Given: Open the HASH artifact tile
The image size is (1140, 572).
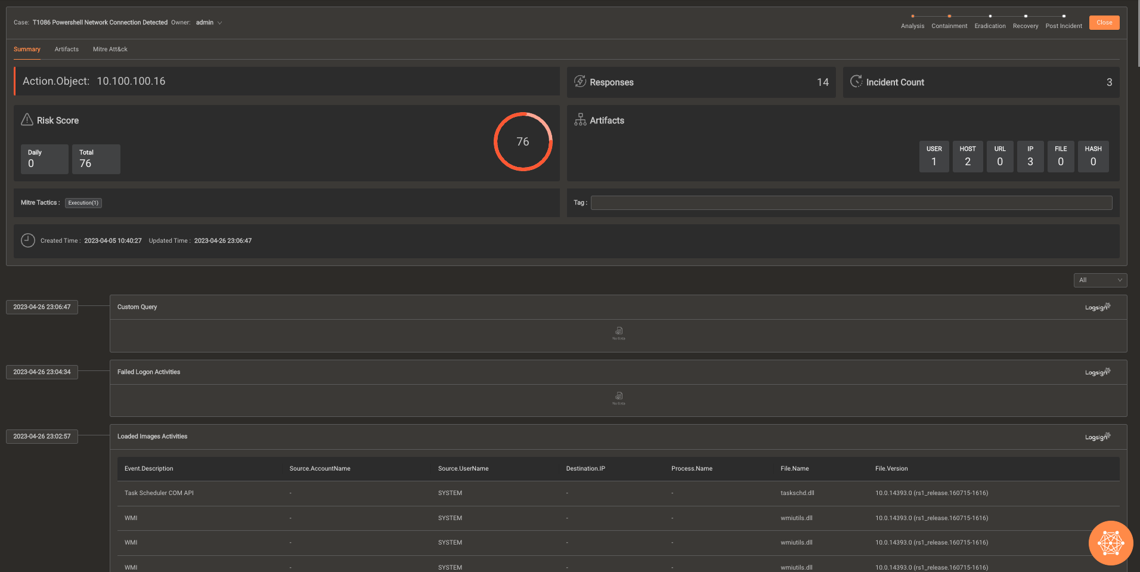Looking at the screenshot, I should tap(1093, 156).
